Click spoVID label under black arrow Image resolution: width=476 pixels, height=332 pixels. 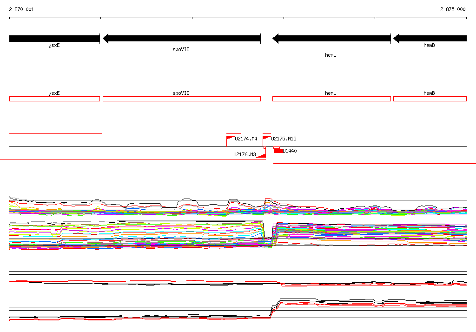[x=181, y=49]
